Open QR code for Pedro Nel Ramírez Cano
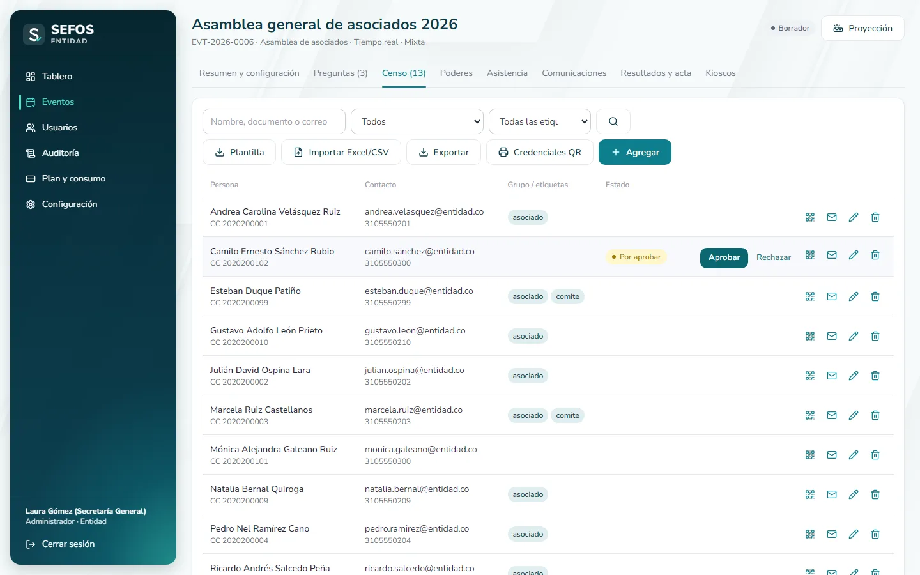This screenshot has height=575, width=920. tap(810, 534)
